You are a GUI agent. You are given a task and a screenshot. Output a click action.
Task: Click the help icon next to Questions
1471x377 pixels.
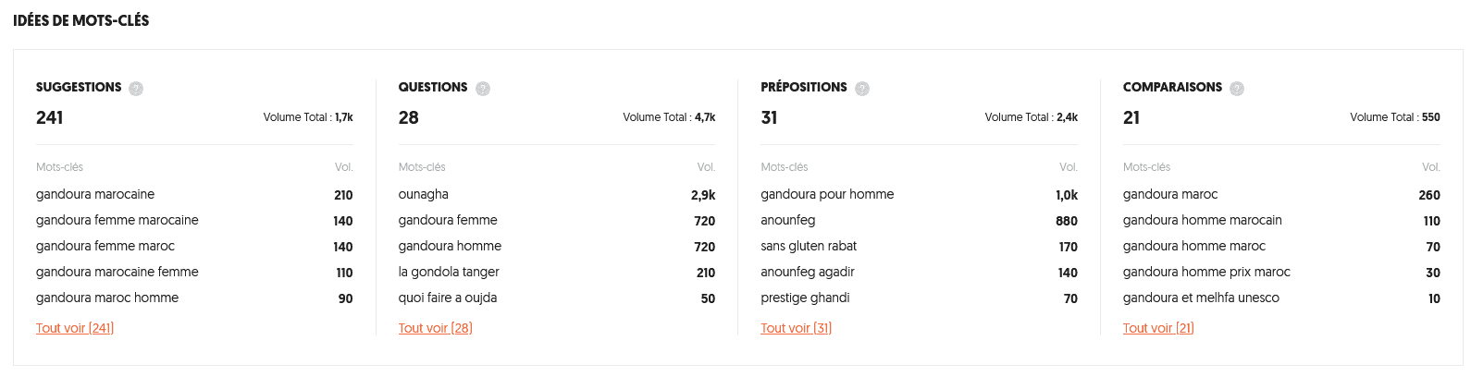(x=482, y=89)
